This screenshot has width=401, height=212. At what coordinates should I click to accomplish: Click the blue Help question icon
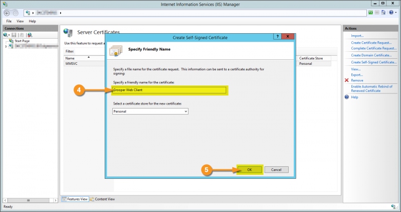coord(346,97)
